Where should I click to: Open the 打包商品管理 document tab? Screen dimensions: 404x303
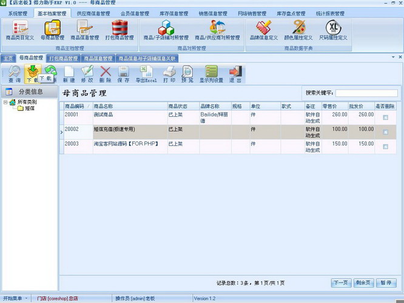click(x=63, y=58)
